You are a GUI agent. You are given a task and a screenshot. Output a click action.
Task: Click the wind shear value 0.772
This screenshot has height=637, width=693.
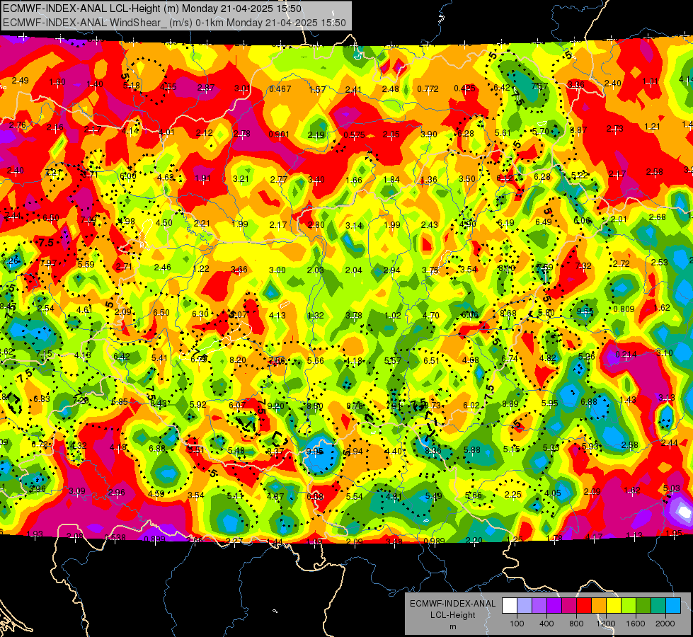click(428, 89)
